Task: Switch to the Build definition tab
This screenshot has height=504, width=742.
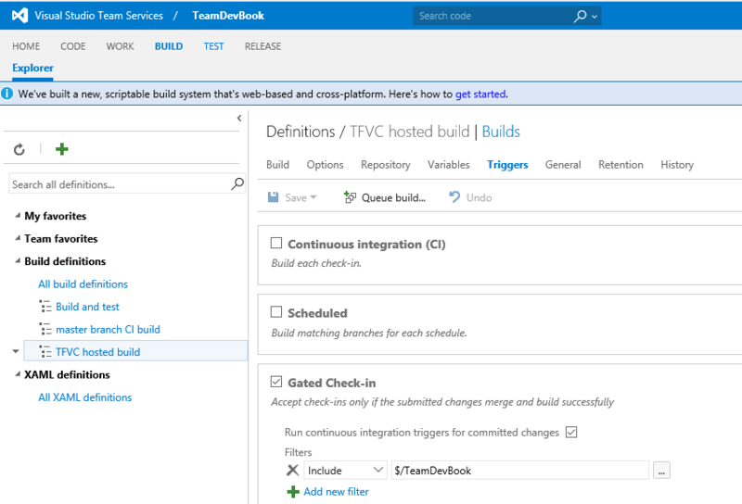Action: [x=277, y=165]
